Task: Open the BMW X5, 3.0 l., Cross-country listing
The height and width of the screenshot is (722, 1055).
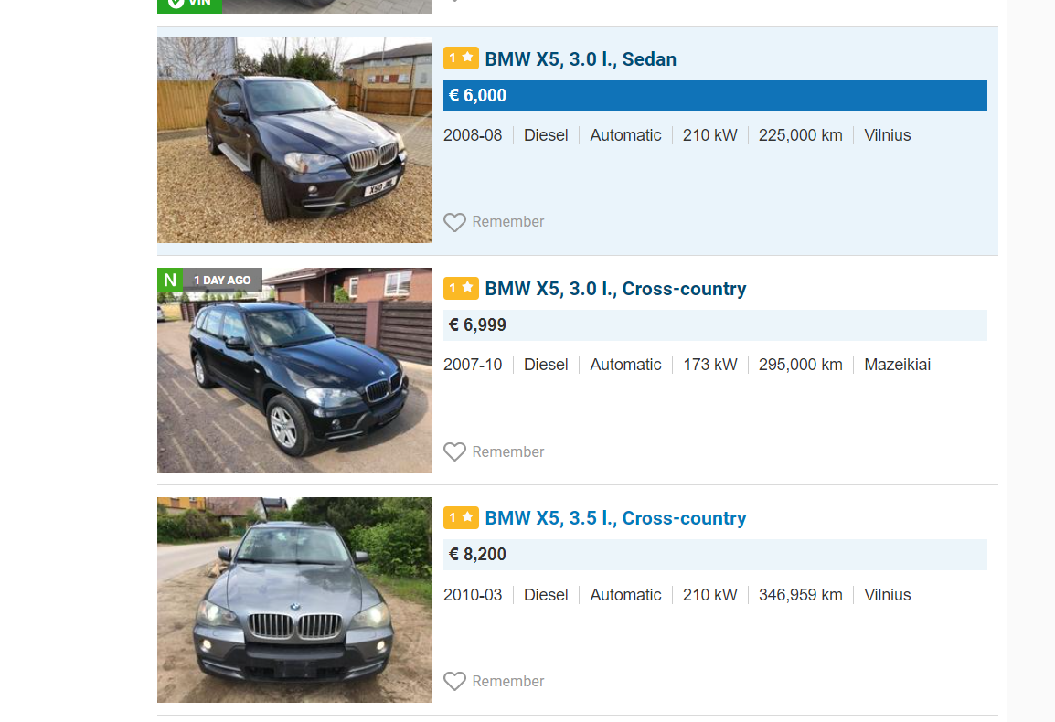Action: tap(615, 289)
